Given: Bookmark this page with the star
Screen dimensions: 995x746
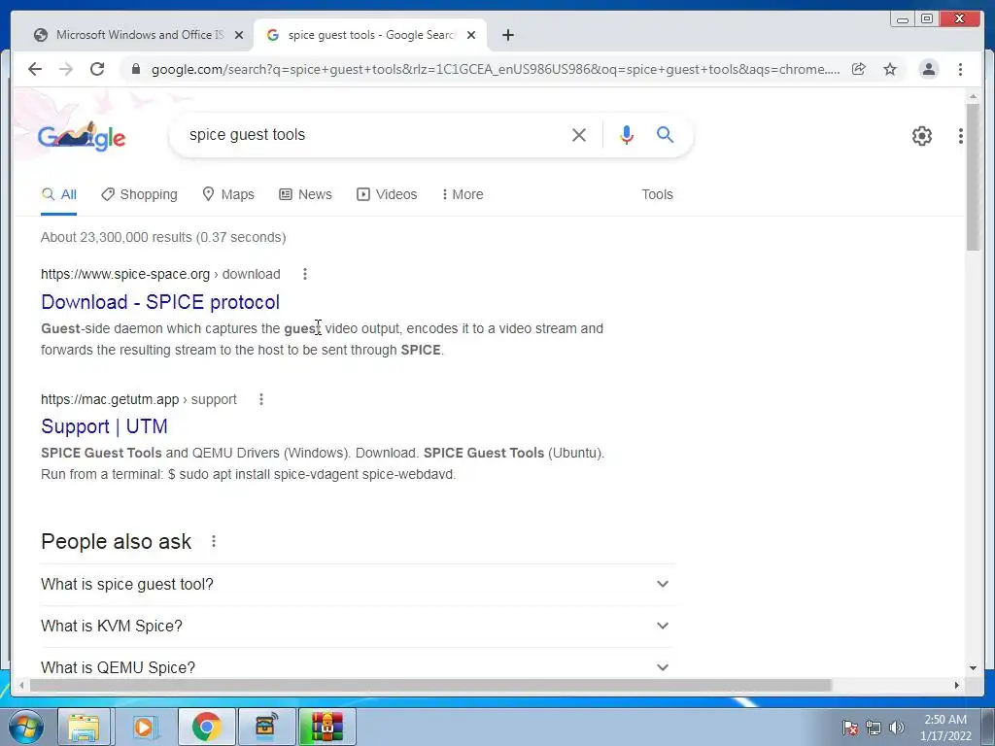Looking at the screenshot, I should click(x=890, y=69).
